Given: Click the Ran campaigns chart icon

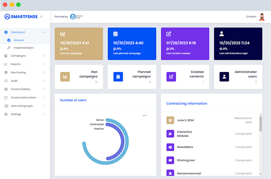Looking at the screenshot, I should click(x=65, y=77).
